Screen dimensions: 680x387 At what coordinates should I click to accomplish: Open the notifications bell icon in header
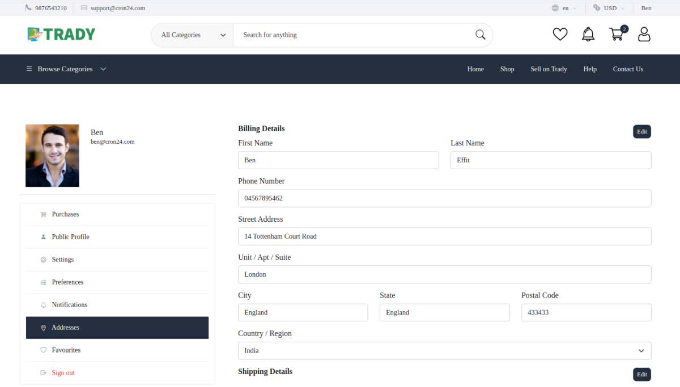point(588,35)
